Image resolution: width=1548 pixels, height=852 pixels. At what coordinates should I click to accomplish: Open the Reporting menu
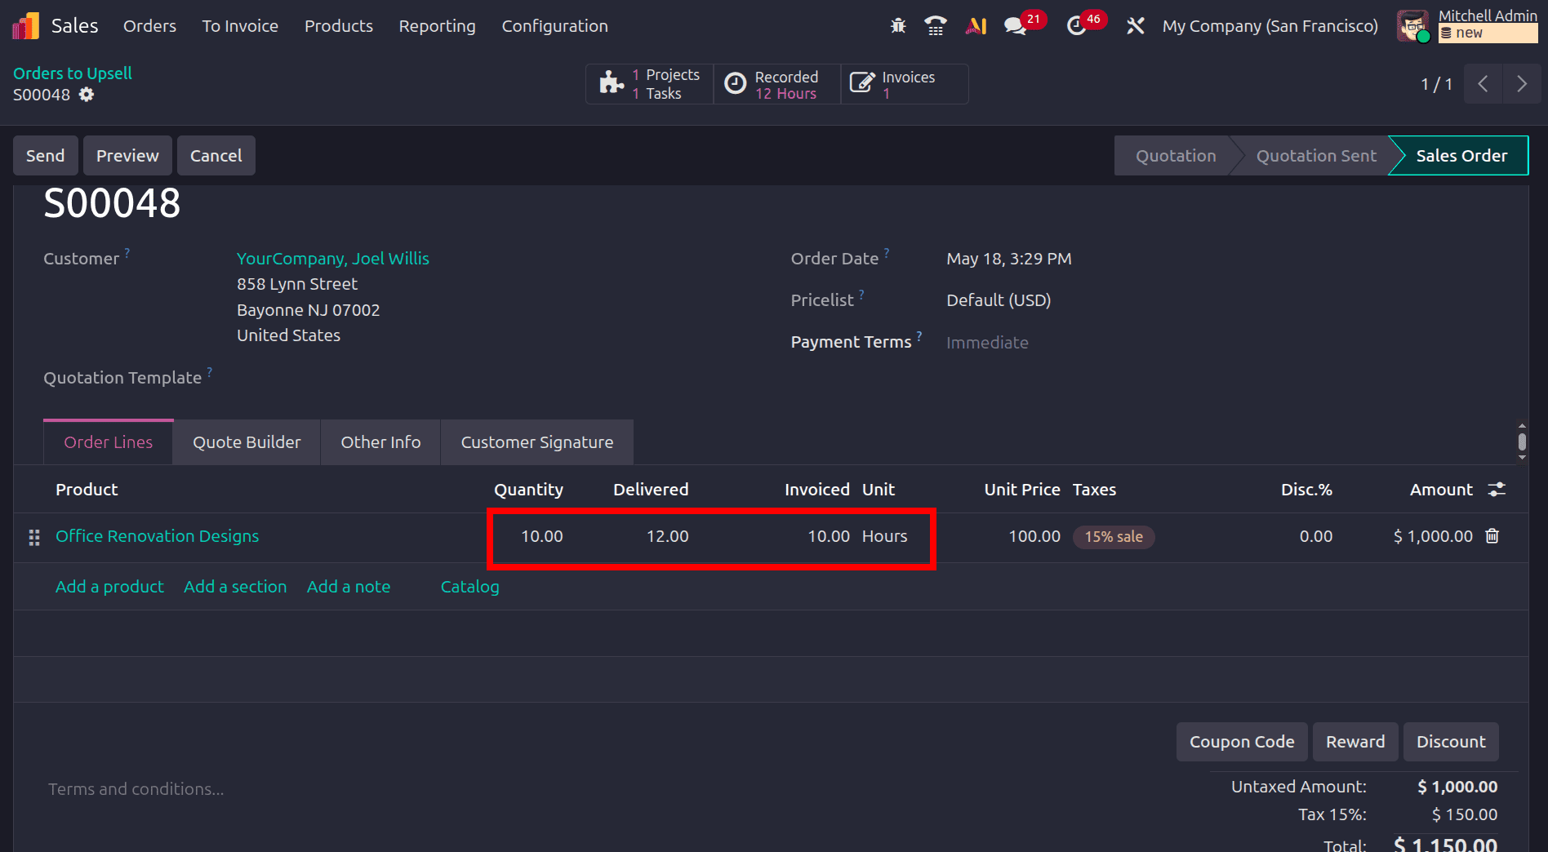(437, 26)
